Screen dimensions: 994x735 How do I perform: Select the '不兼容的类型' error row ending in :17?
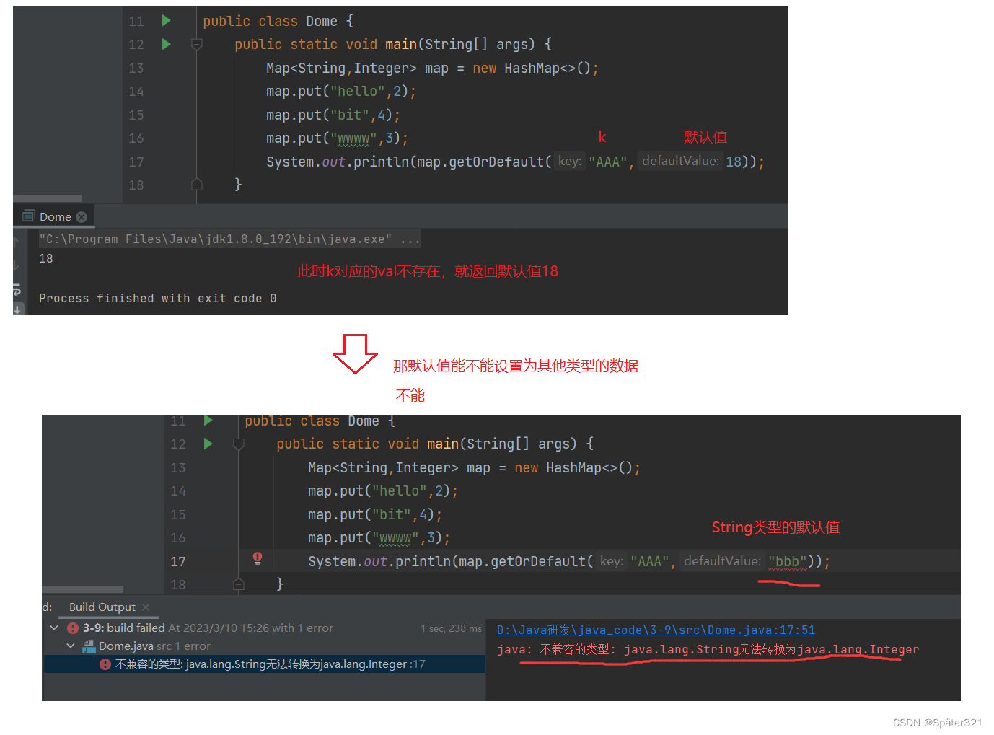pyautogui.click(x=265, y=664)
